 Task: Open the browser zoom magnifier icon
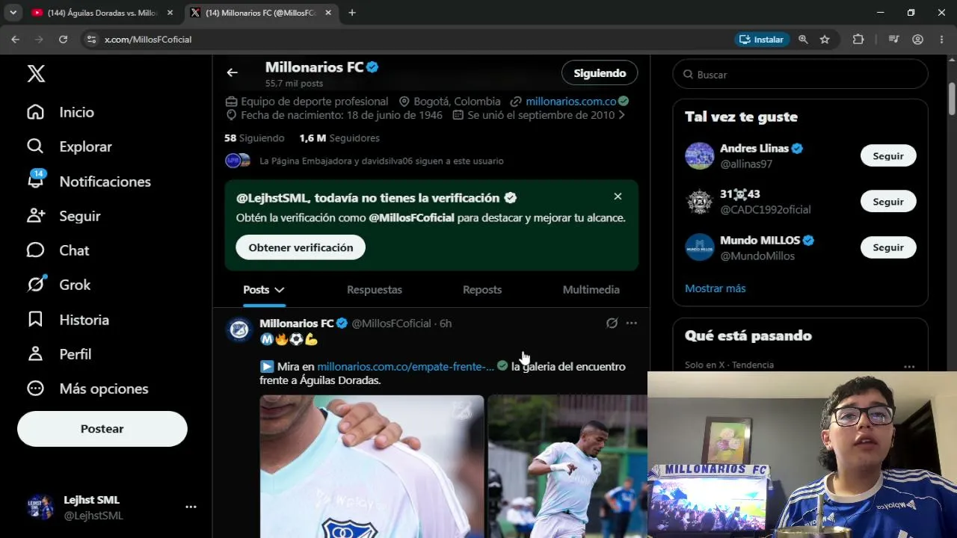click(803, 40)
